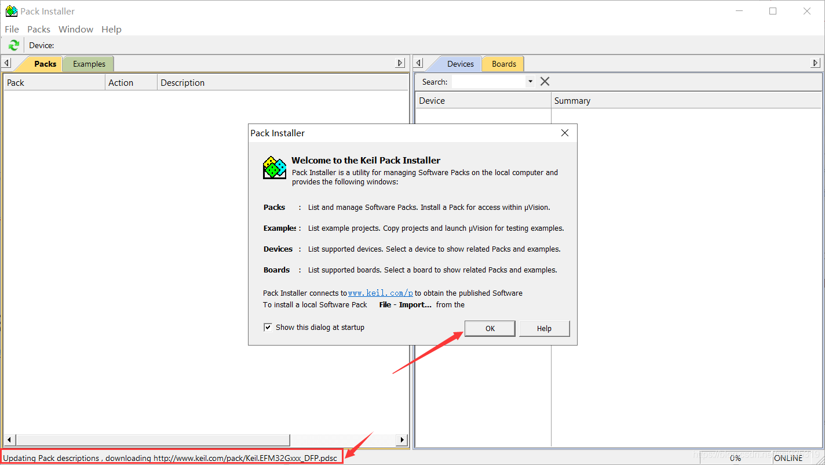Image resolution: width=825 pixels, height=465 pixels.
Task: Open the Search dropdown arrow
Action: point(530,82)
